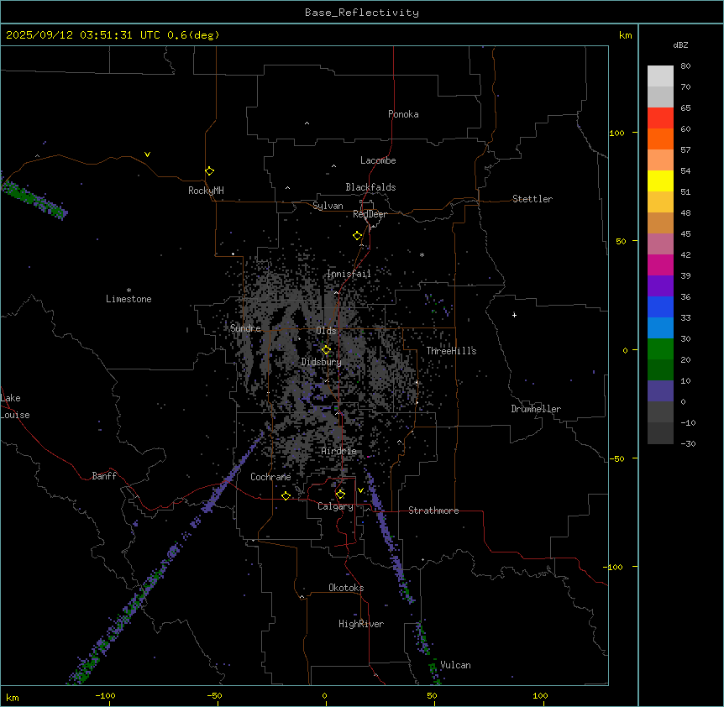Select the Vulcan label
This screenshot has width=724, height=707.
[455, 665]
